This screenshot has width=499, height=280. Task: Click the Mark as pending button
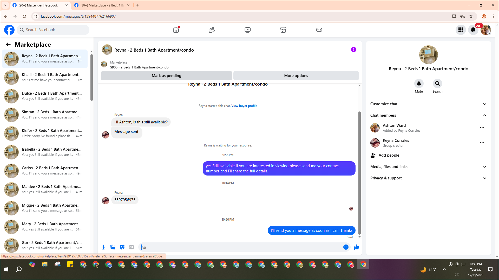tap(166, 76)
